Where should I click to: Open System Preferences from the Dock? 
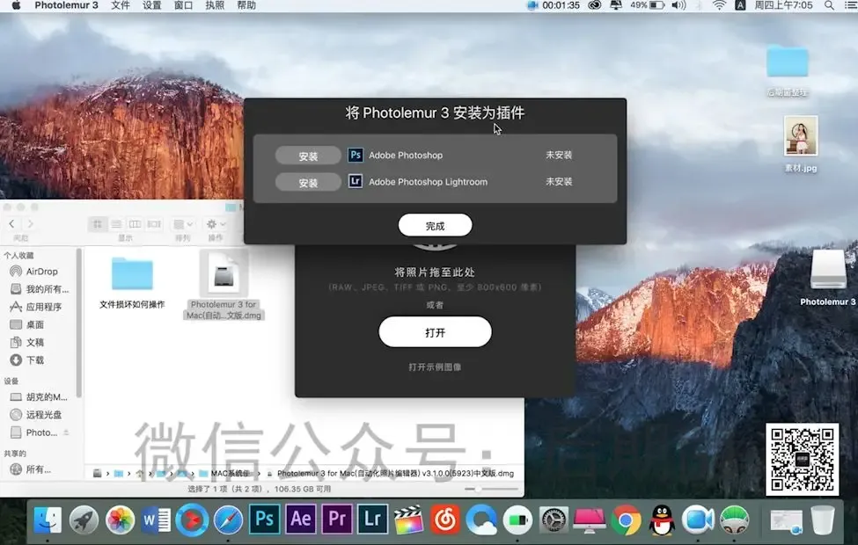(554, 520)
